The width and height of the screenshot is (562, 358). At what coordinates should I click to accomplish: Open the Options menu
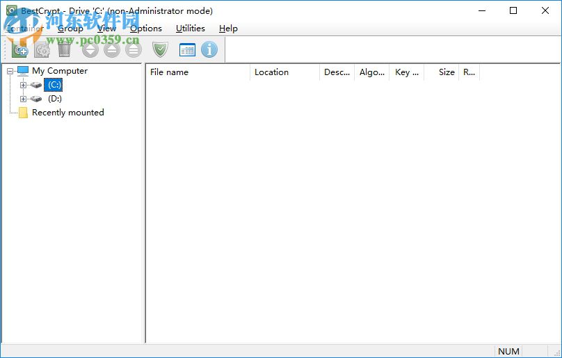point(146,29)
